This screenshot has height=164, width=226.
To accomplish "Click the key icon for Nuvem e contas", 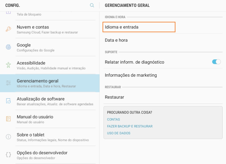I will (8, 29).
